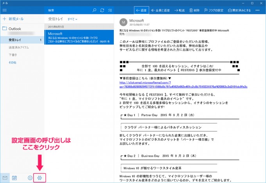Switch to Mail using envelope icon
The height and width of the screenshot is (183, 266).
point(5,178)
